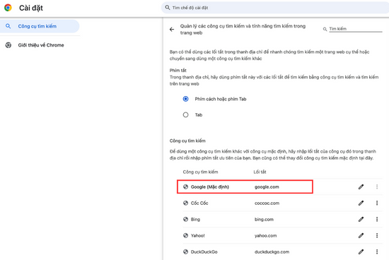Click the small magnifier icon beside Tìm kiếm
Viewport: 389px width, 260px height.
point(325,29)
